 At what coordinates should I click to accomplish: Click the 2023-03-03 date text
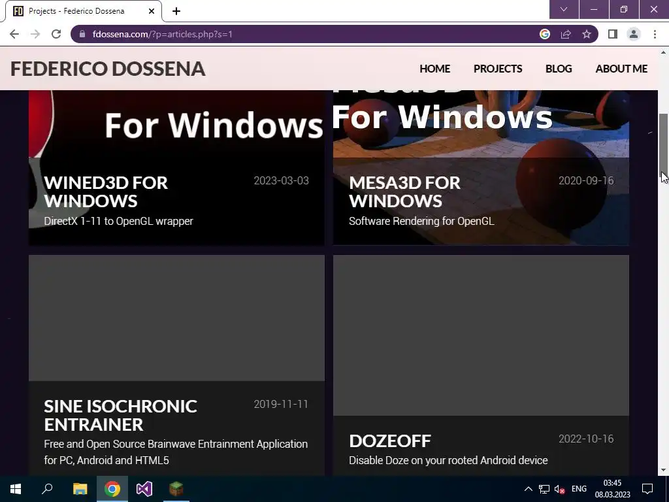281,180
